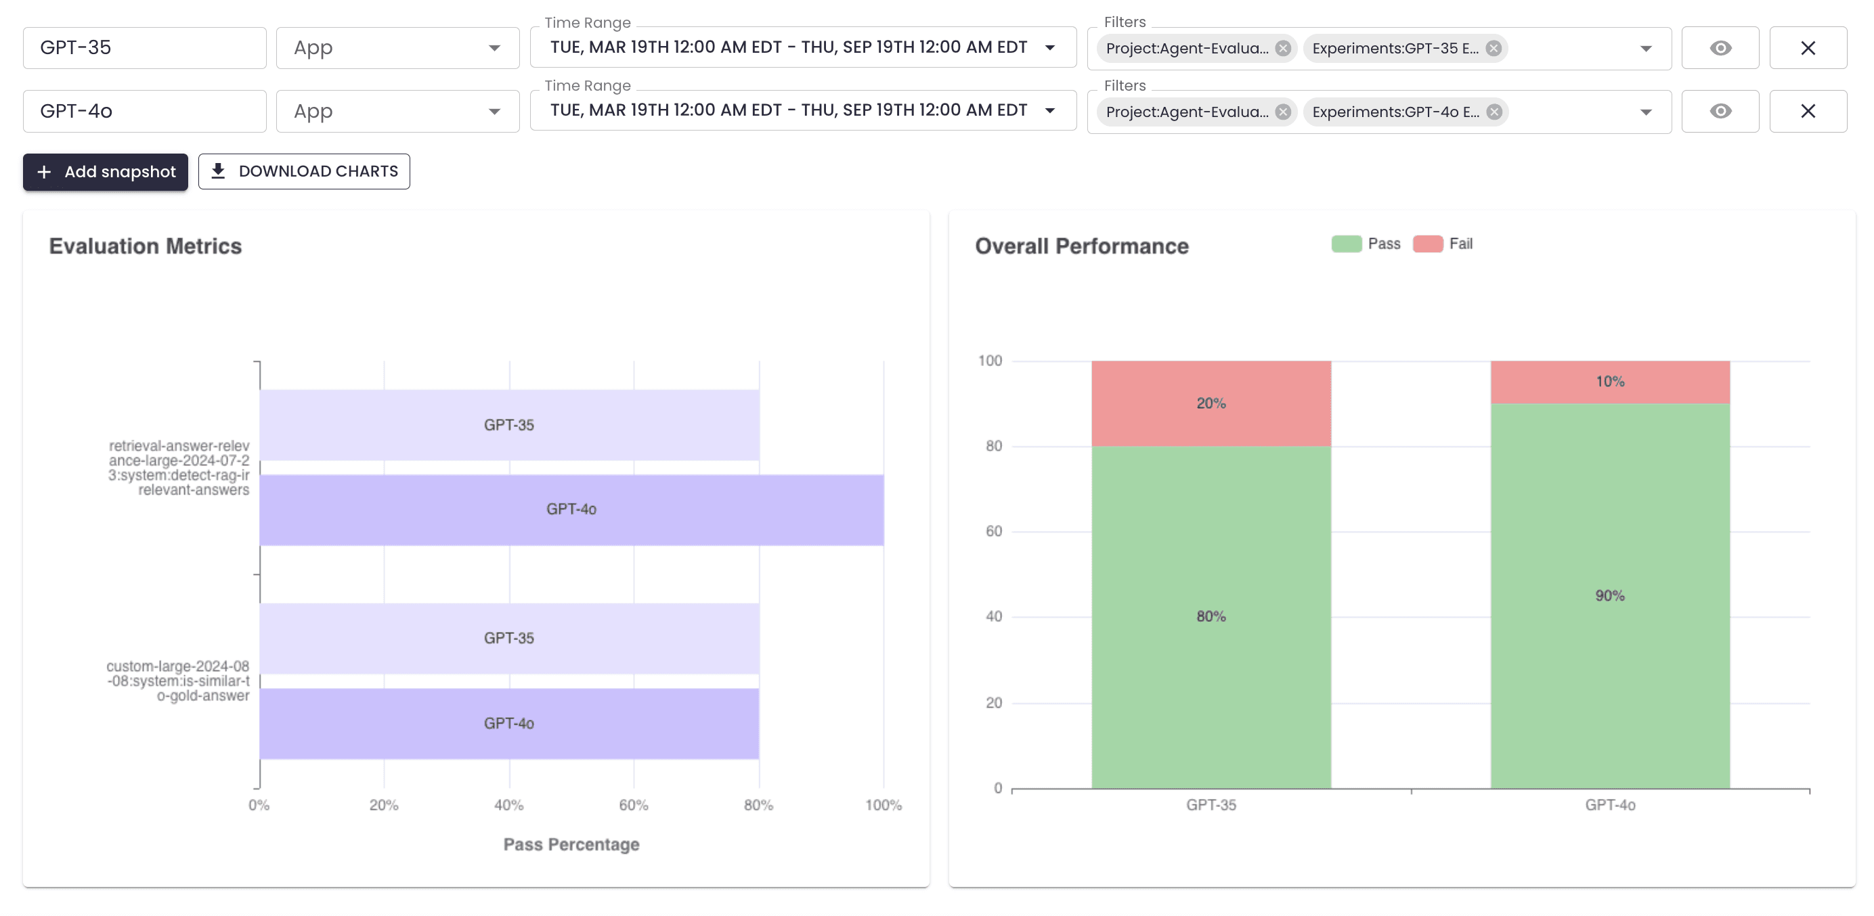Click the Overall Performance chart title
This screenshot has height=916, width=1874.
(1082, 246)
